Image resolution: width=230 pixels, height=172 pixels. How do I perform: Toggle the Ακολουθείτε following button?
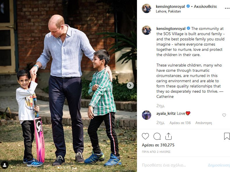205,6
